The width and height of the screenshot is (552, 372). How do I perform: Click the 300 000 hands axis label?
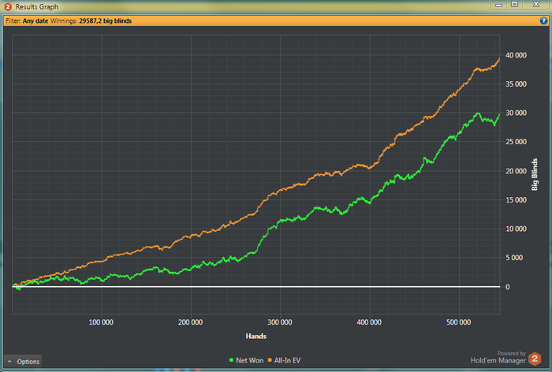(x=280, y=322)
